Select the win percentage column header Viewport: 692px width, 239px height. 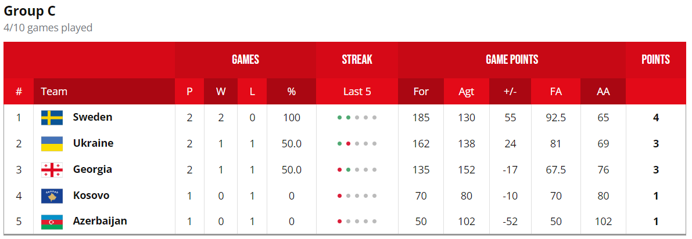coord(291,92)
